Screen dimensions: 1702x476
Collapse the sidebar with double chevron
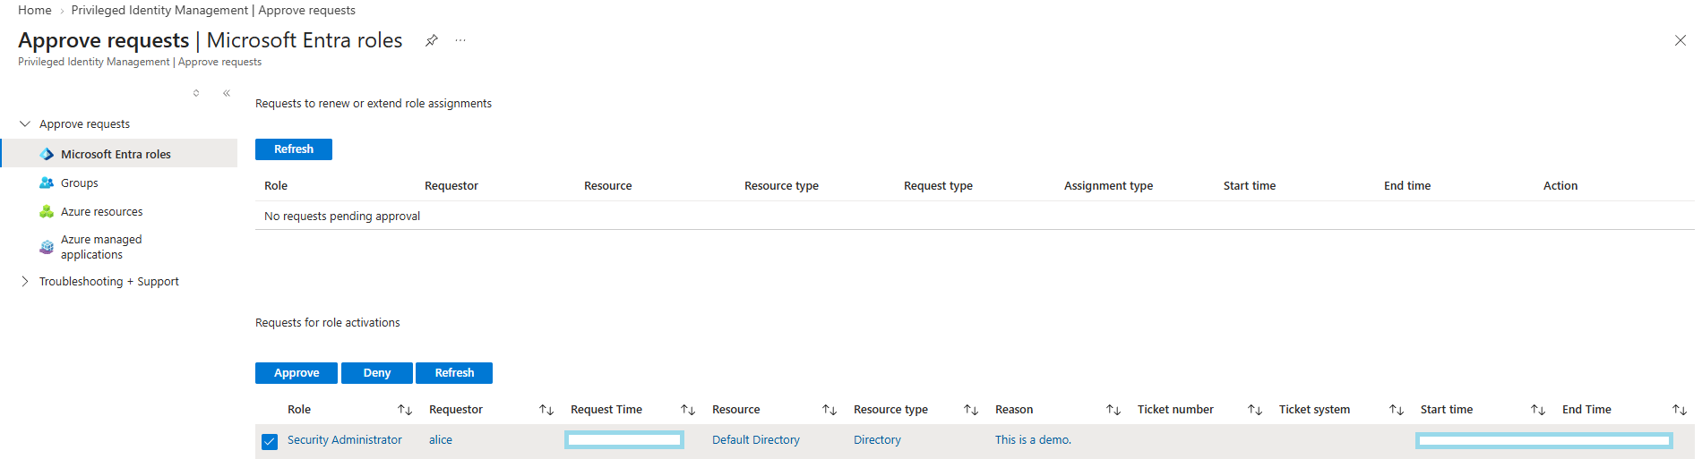coord(227,93)
